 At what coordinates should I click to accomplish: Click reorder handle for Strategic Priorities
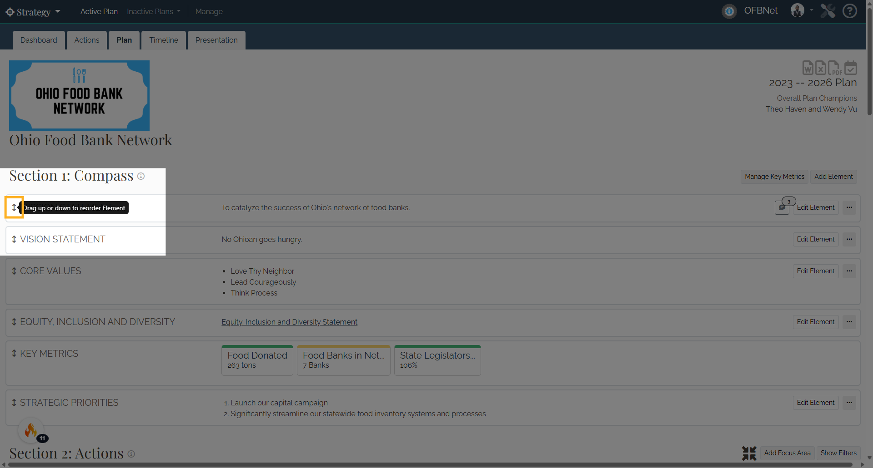[14, 403]
